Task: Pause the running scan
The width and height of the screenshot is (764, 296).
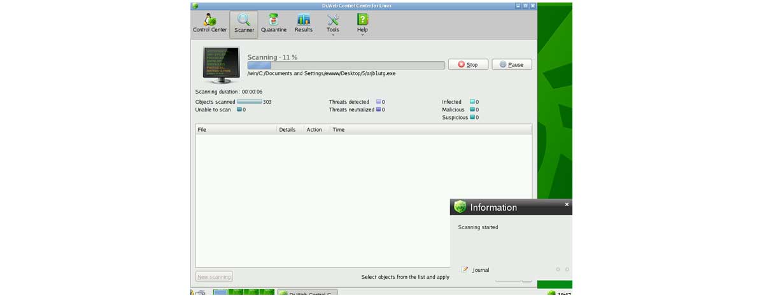Action: [x=512, y=64]
